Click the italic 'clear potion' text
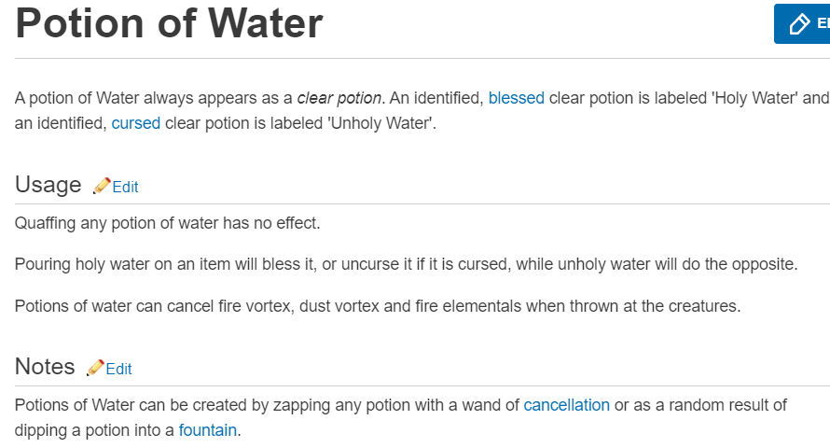 click(x=339, y=98)
